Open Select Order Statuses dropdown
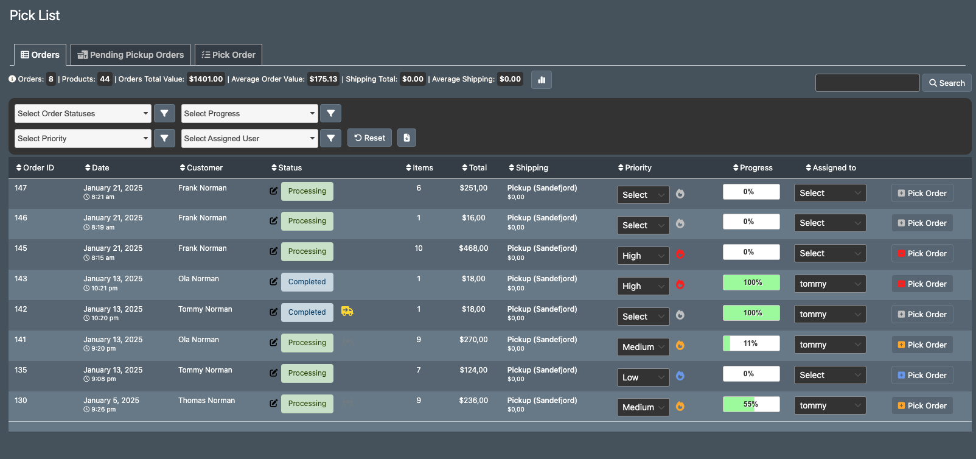 coord(83,113)
